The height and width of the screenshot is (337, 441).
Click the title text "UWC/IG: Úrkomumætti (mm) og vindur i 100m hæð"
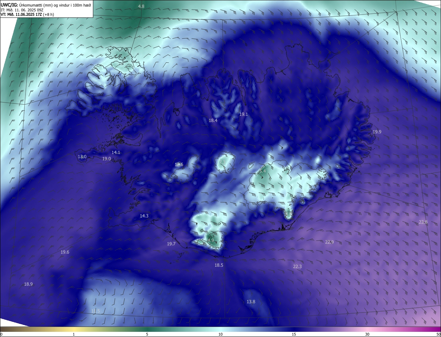46,5
